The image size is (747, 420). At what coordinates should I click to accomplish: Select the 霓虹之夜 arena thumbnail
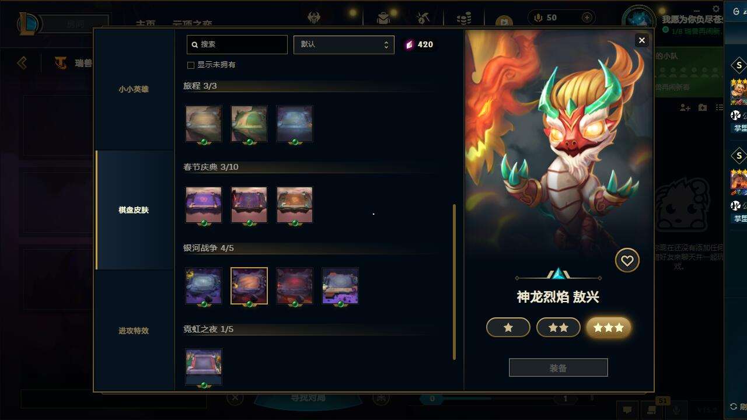[204, 367]
